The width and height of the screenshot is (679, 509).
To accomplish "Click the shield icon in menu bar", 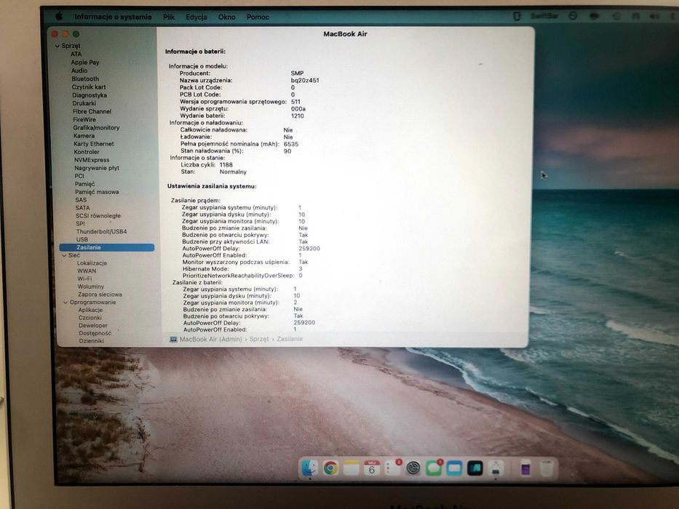I will 517,16.
